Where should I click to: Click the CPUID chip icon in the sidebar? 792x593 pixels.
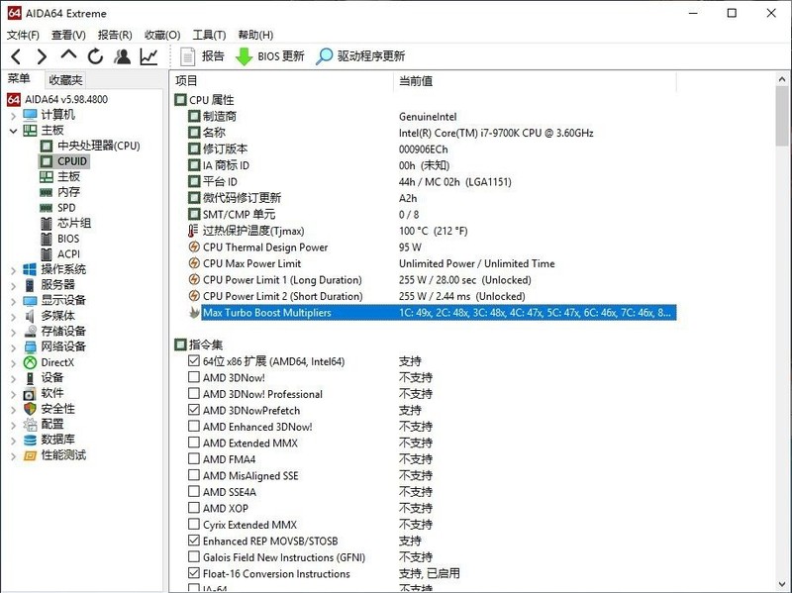point(46,160)
